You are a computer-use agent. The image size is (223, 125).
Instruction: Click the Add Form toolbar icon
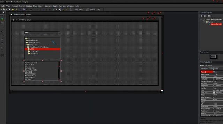tap(4, 10)
